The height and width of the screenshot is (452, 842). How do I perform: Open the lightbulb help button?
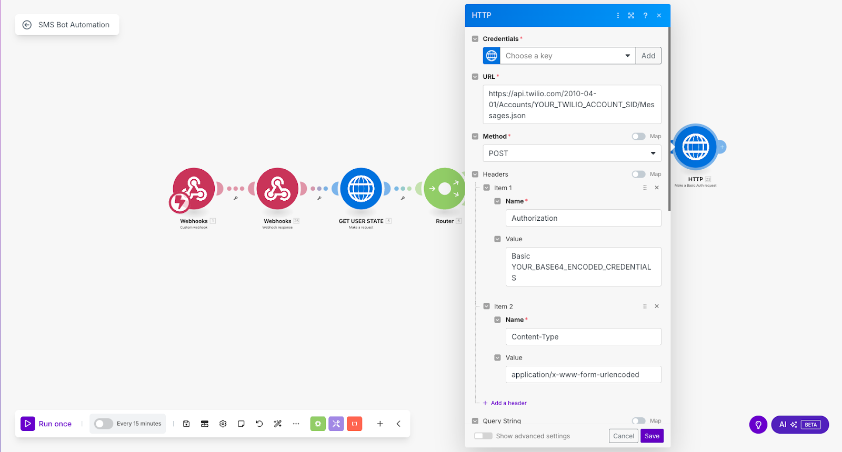[x=758, y=425]
